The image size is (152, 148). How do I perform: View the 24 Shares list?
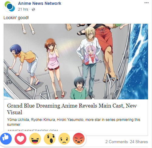click(139, 142)
